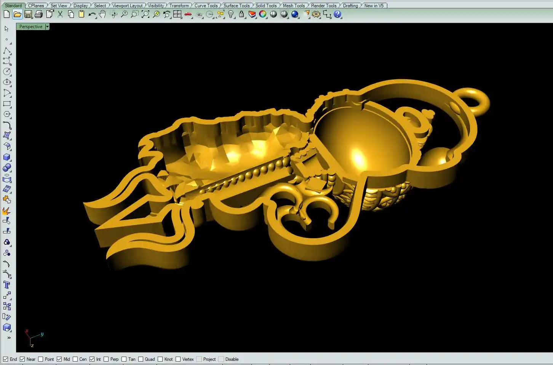This screenshot has width=553, height=365.
Task: Open the Perspective viewport dropdown arrow
Action: [x=47, y=27]
